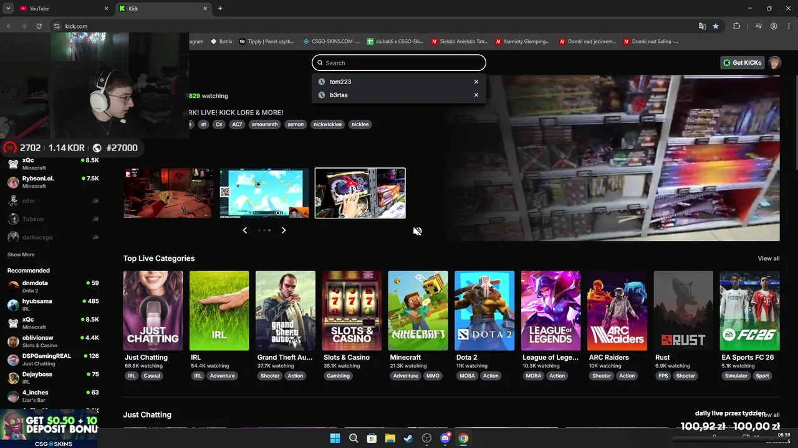Image resolution: width=798 pixels, height=448 pixels.
Task: Go to next featured stream
Action: pyautogui.click(x=284, y=230)
